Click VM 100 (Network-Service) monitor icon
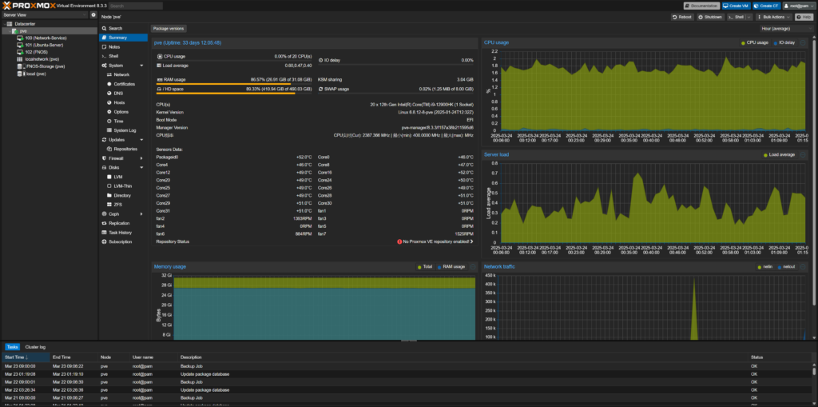The image size is (818, 407). pos(20,38)
